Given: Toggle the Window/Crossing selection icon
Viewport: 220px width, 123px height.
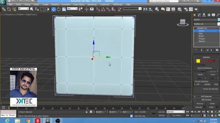Looking at the screenshot, I should 47,9.
